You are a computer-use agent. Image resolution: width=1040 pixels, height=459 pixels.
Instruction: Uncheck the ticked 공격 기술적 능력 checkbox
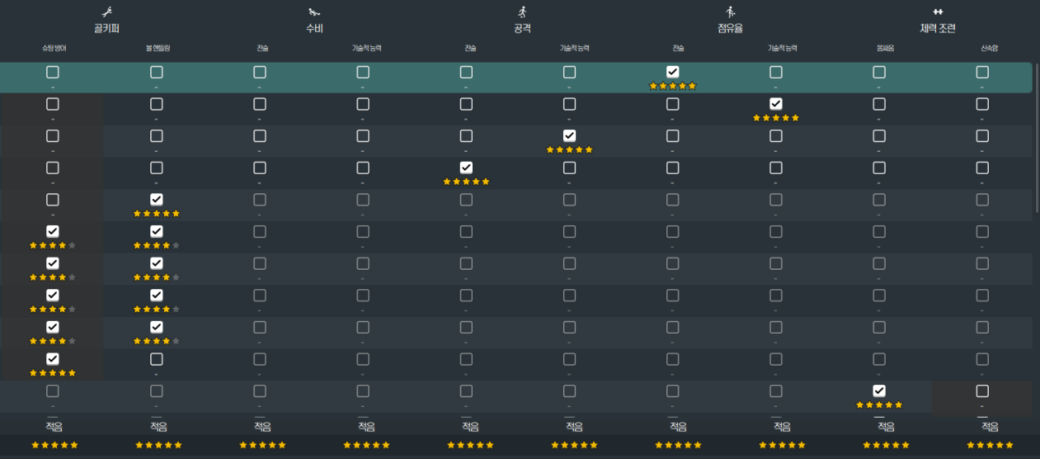[570, 136]
